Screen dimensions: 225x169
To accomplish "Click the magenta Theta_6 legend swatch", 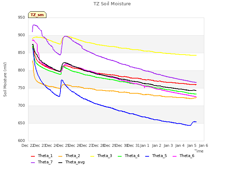I will point(174,156).
